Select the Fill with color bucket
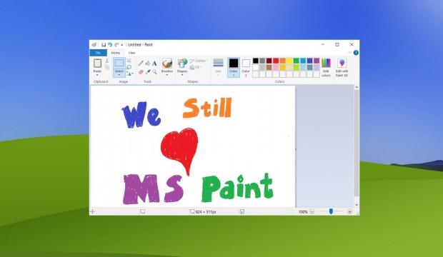This screenshot has width=443, height=257. pyautogui.click(x=148, y=64)
